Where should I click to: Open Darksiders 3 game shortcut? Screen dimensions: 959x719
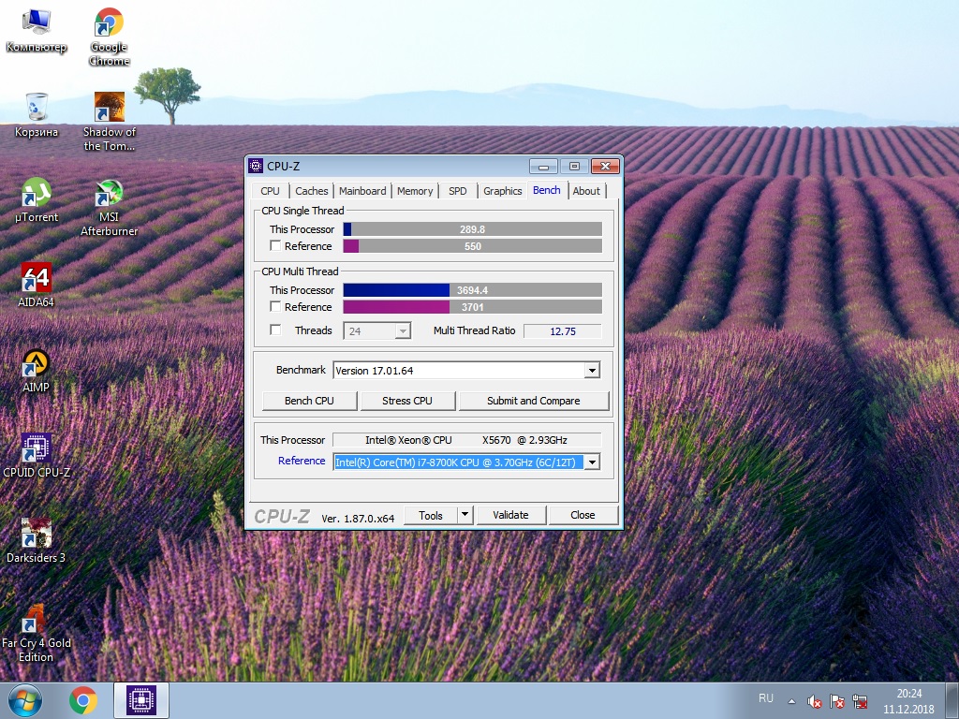tap(37, 540)
